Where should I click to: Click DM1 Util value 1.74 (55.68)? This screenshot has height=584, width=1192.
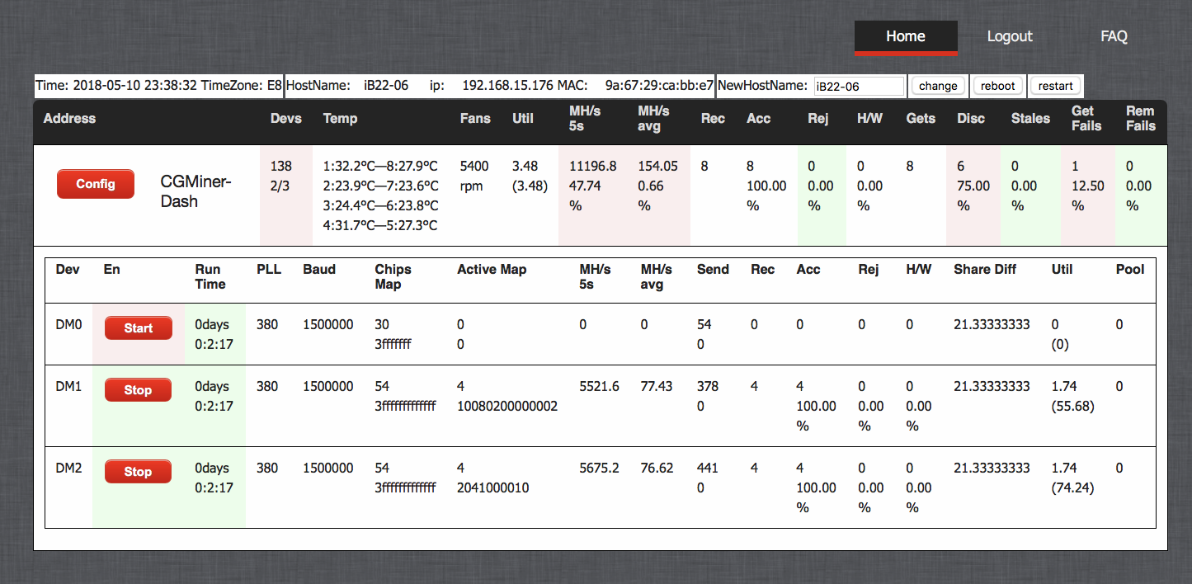tap(1073, 396)
